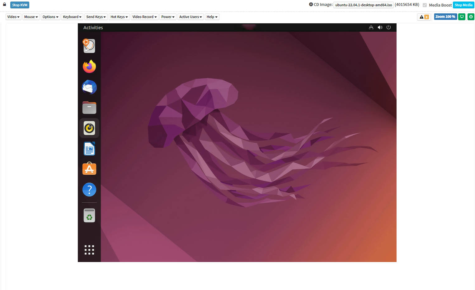
Task: Click the green display monitor button
Action: tap(462, 17)
